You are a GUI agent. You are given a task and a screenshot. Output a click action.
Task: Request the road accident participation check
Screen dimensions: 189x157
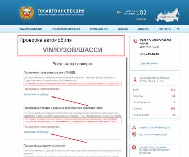click(36, 132)
